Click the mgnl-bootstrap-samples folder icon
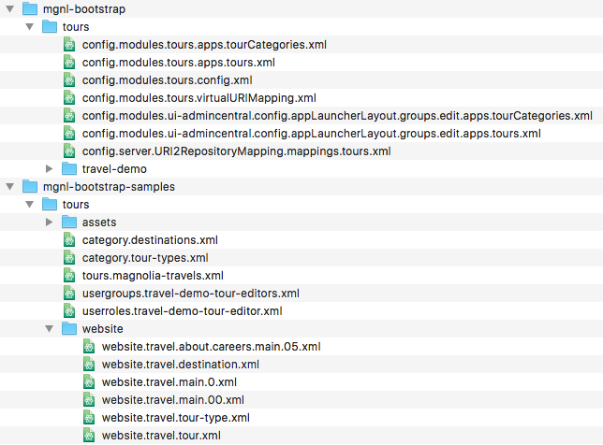This screenshot has width=603, height=445. pyautogui.click(x=30, y=186)
